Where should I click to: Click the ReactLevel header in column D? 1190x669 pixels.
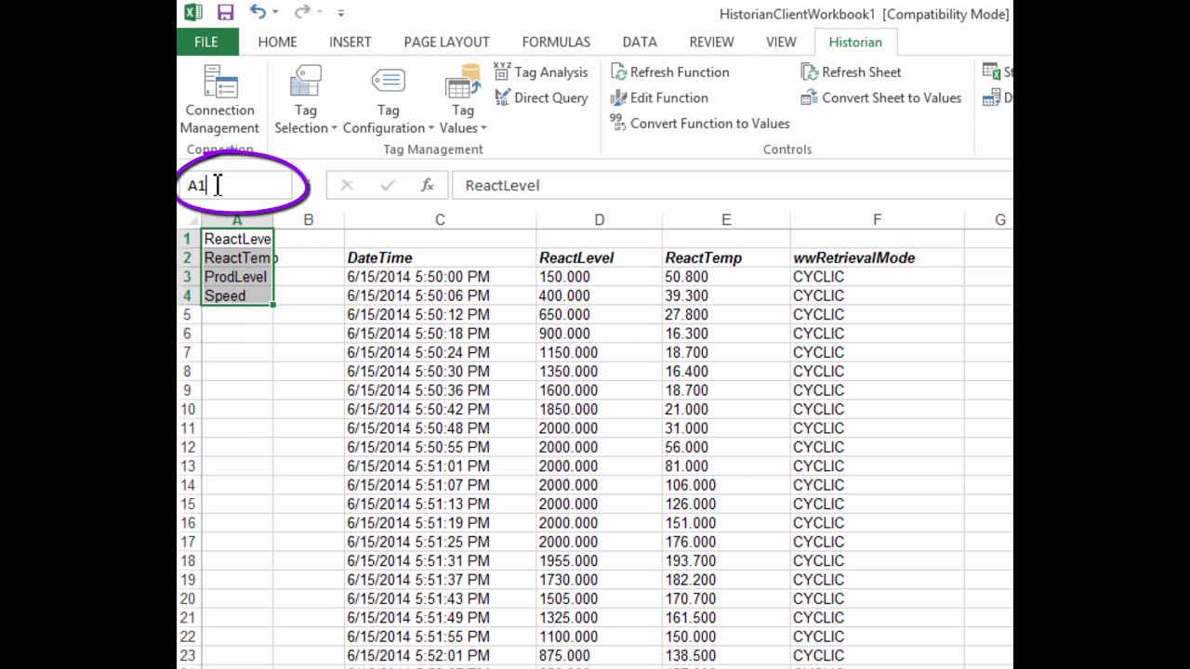(599, 257)
